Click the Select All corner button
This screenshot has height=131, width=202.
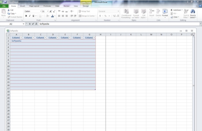[x=8, y=35]
